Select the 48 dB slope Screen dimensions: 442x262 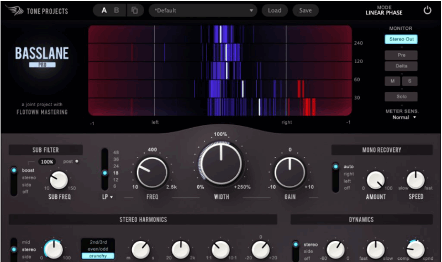pos(116,153)
